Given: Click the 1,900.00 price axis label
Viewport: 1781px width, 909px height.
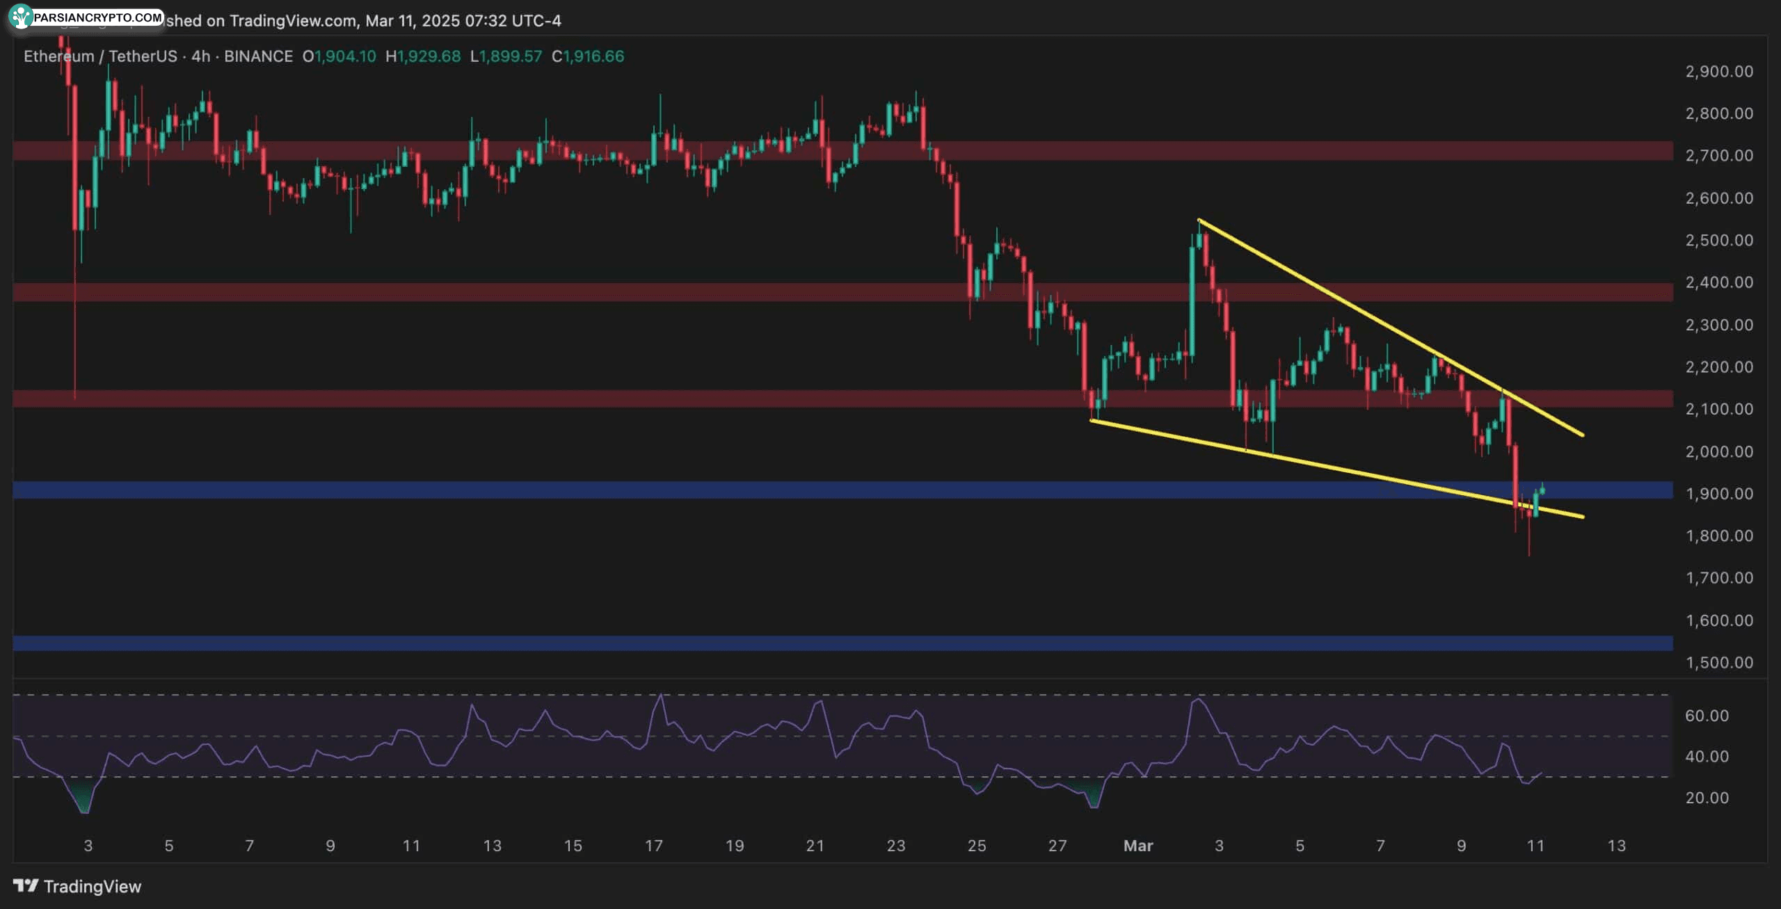Looking at the screenshot, I should (1719, 494).
